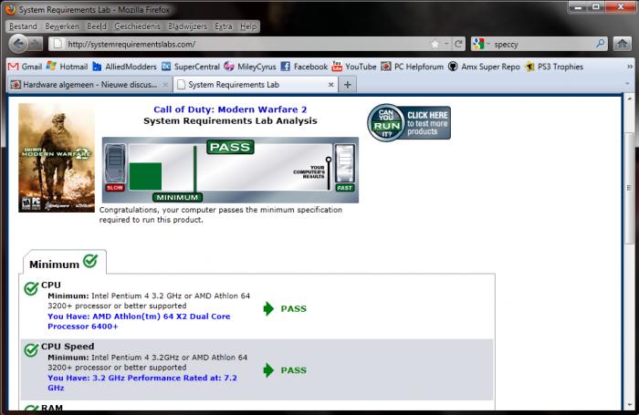
Task: Open the list all tabs dropdown
Action: tap(628, 84)
